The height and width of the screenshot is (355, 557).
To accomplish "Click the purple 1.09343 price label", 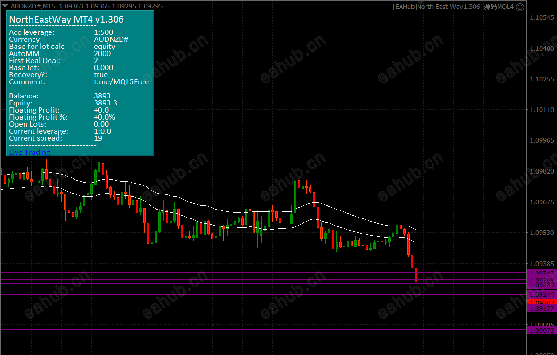I will click(542, 272).
